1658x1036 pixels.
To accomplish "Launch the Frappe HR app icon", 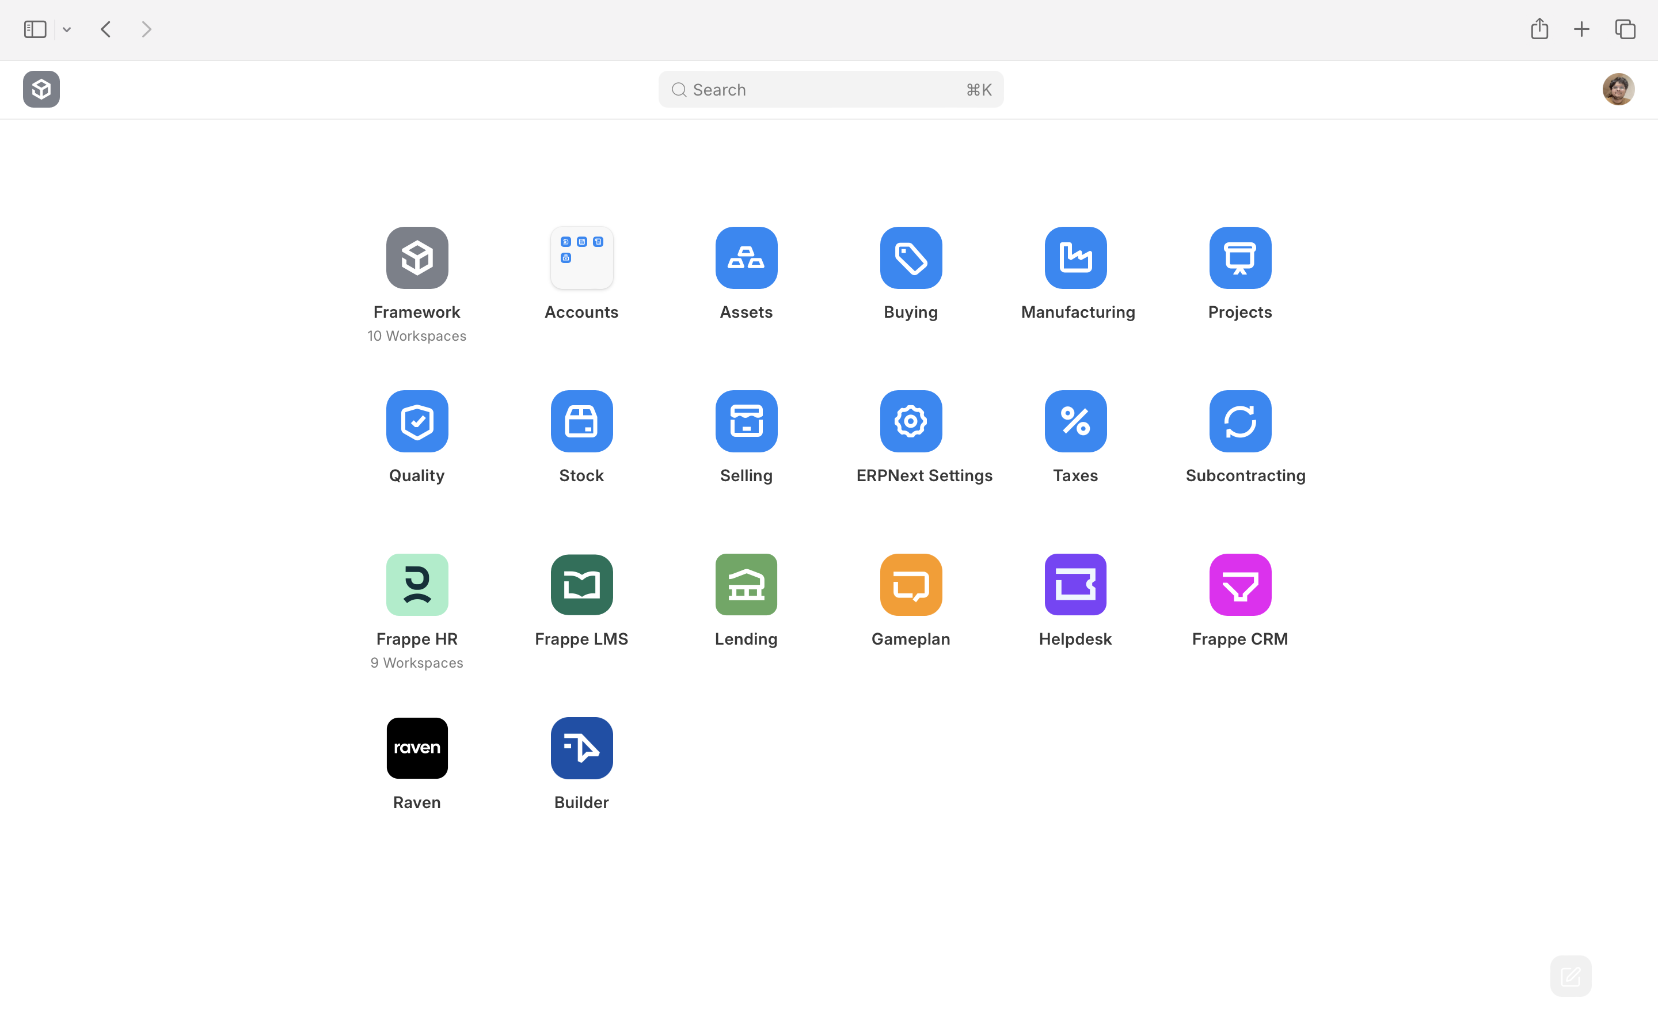I will coord(417,584).
